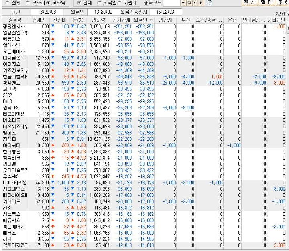The image size is (289, 251).
Task: Select the 매커스 stock row
Action: [144, 233]
